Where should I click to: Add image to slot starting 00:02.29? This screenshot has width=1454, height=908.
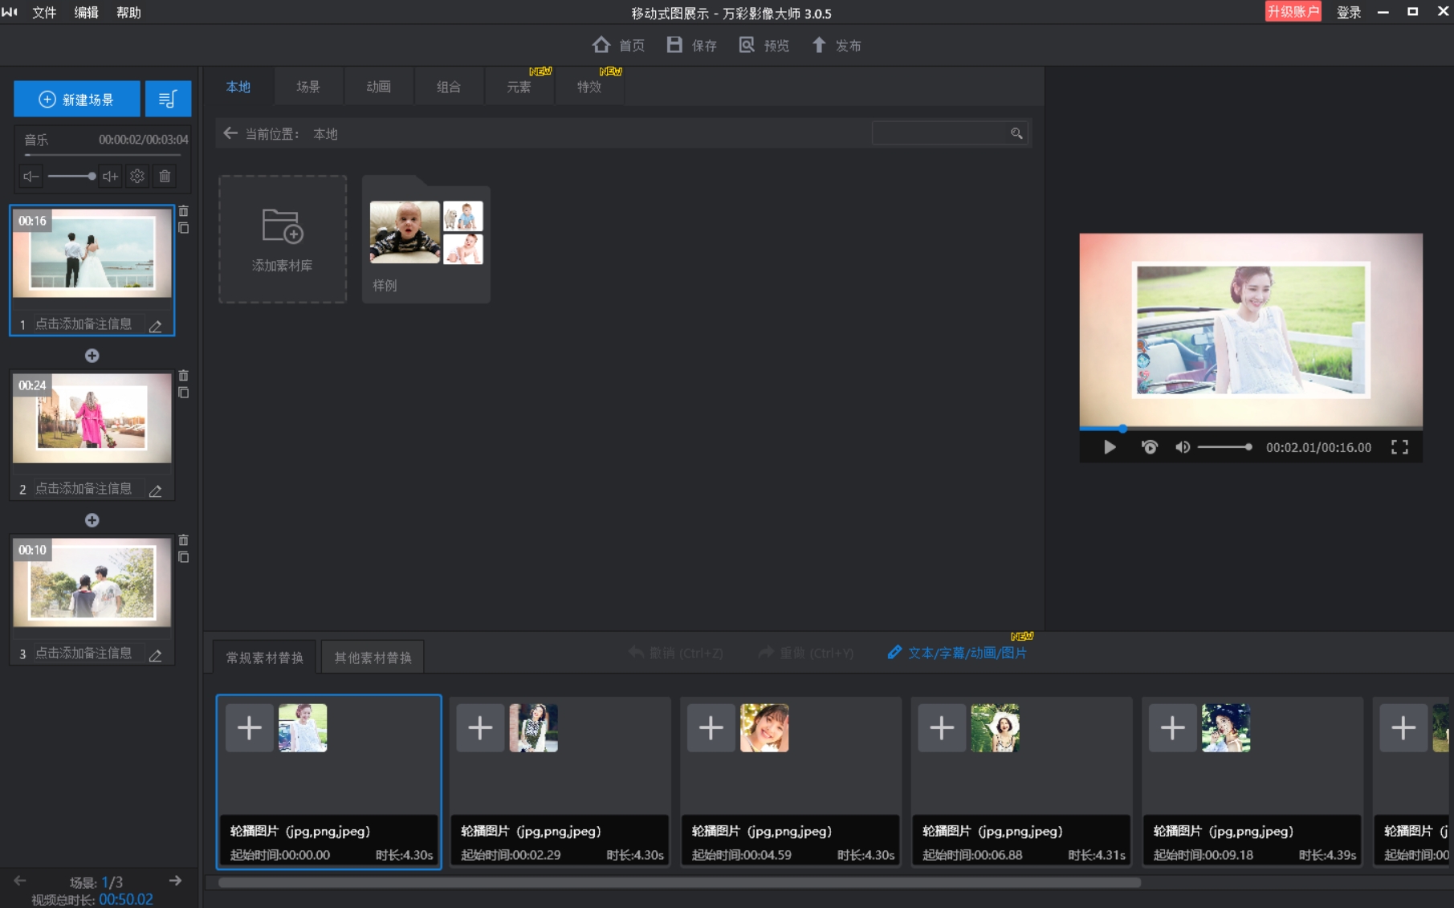tap(480, 727)
